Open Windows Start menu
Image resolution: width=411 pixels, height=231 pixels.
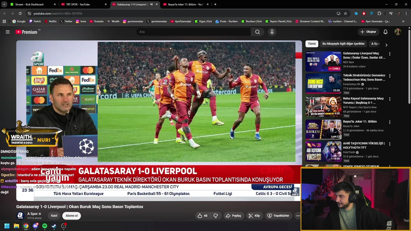(x=7, y=226)
